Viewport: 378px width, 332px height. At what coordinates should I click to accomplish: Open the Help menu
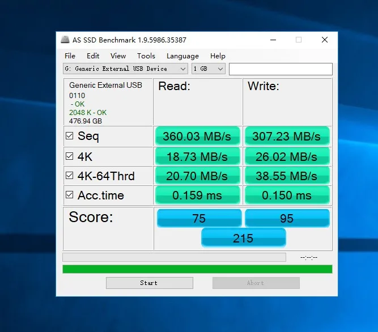(x=218, y=56)
